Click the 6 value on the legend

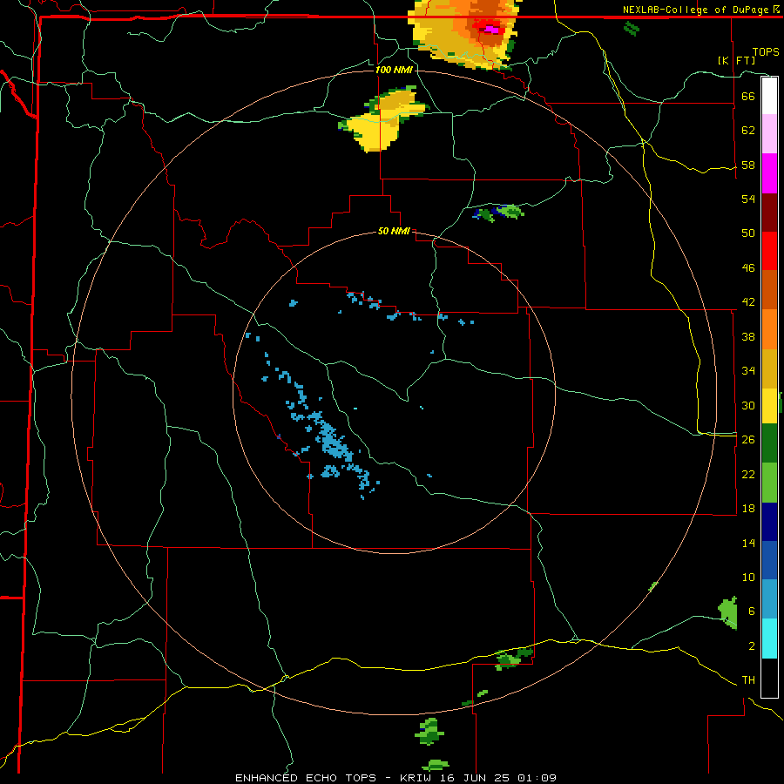point(751,612)
